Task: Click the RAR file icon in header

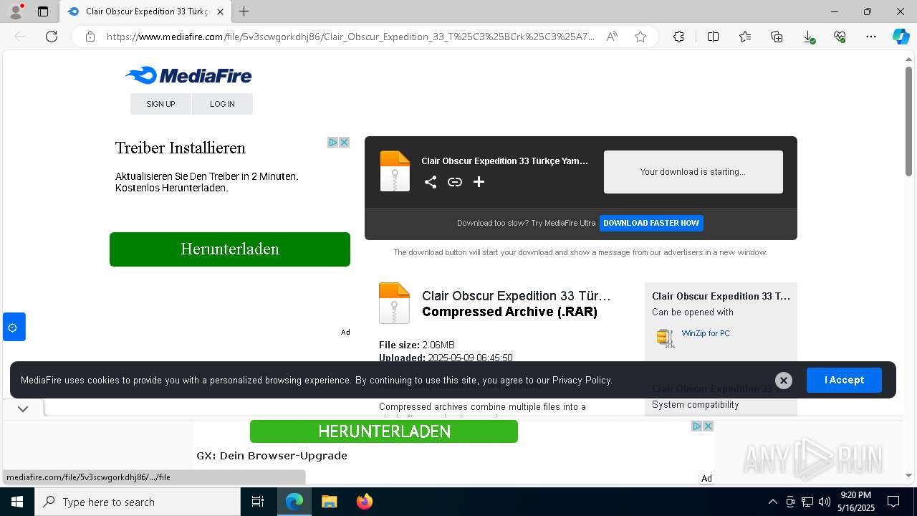Action: [395, 171]
